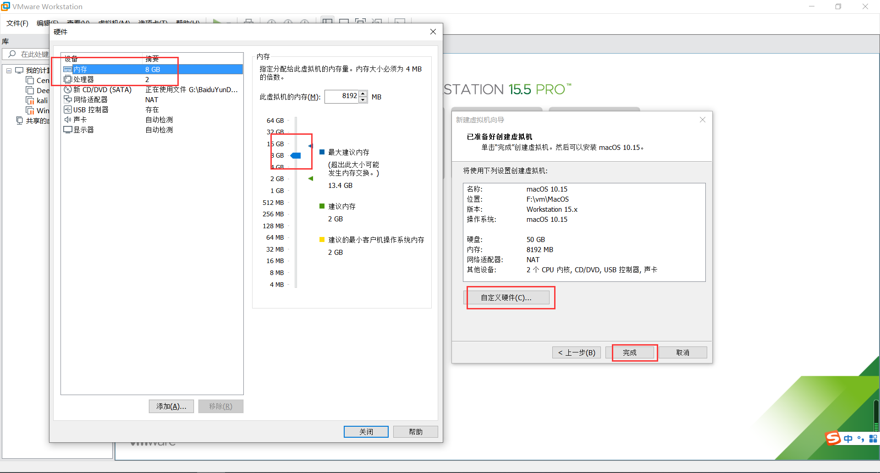Image resolution: width=880 pixels, height=473 pixels.
Task: Click the 设备 column header
Action: click(71, 59)
